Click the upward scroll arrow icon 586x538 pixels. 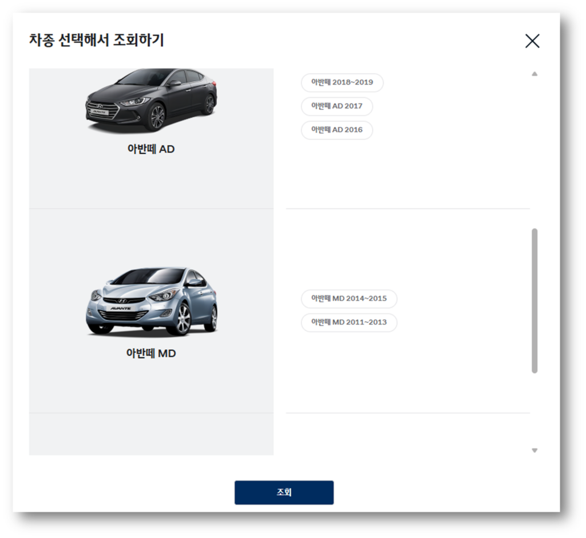pyautogui.click(x=534, y=73)
